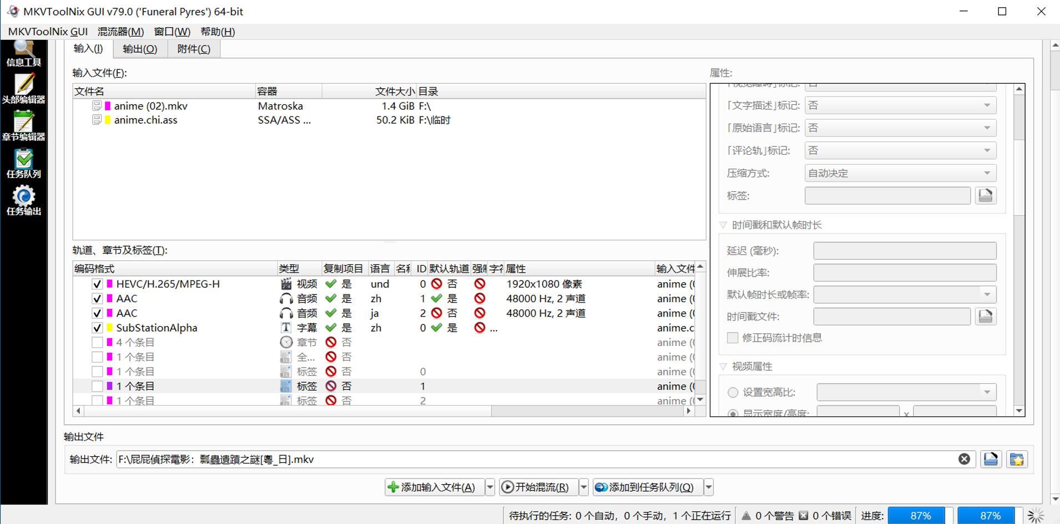Viewport: 1060px width, 524px height.
Task: Open the 「原始语言」标记 dropdown
Action: click(x=900, y=128)
